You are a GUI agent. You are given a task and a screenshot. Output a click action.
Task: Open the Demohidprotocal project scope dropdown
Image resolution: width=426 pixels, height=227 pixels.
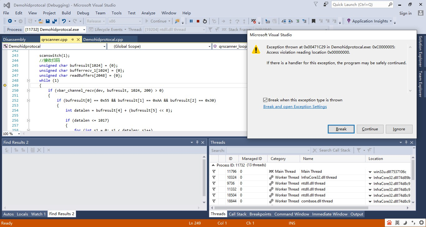[x=104, y=46]
